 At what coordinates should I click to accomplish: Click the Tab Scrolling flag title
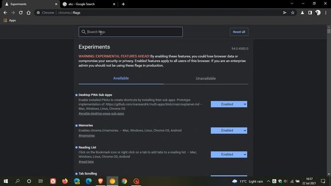click(87, 174)
